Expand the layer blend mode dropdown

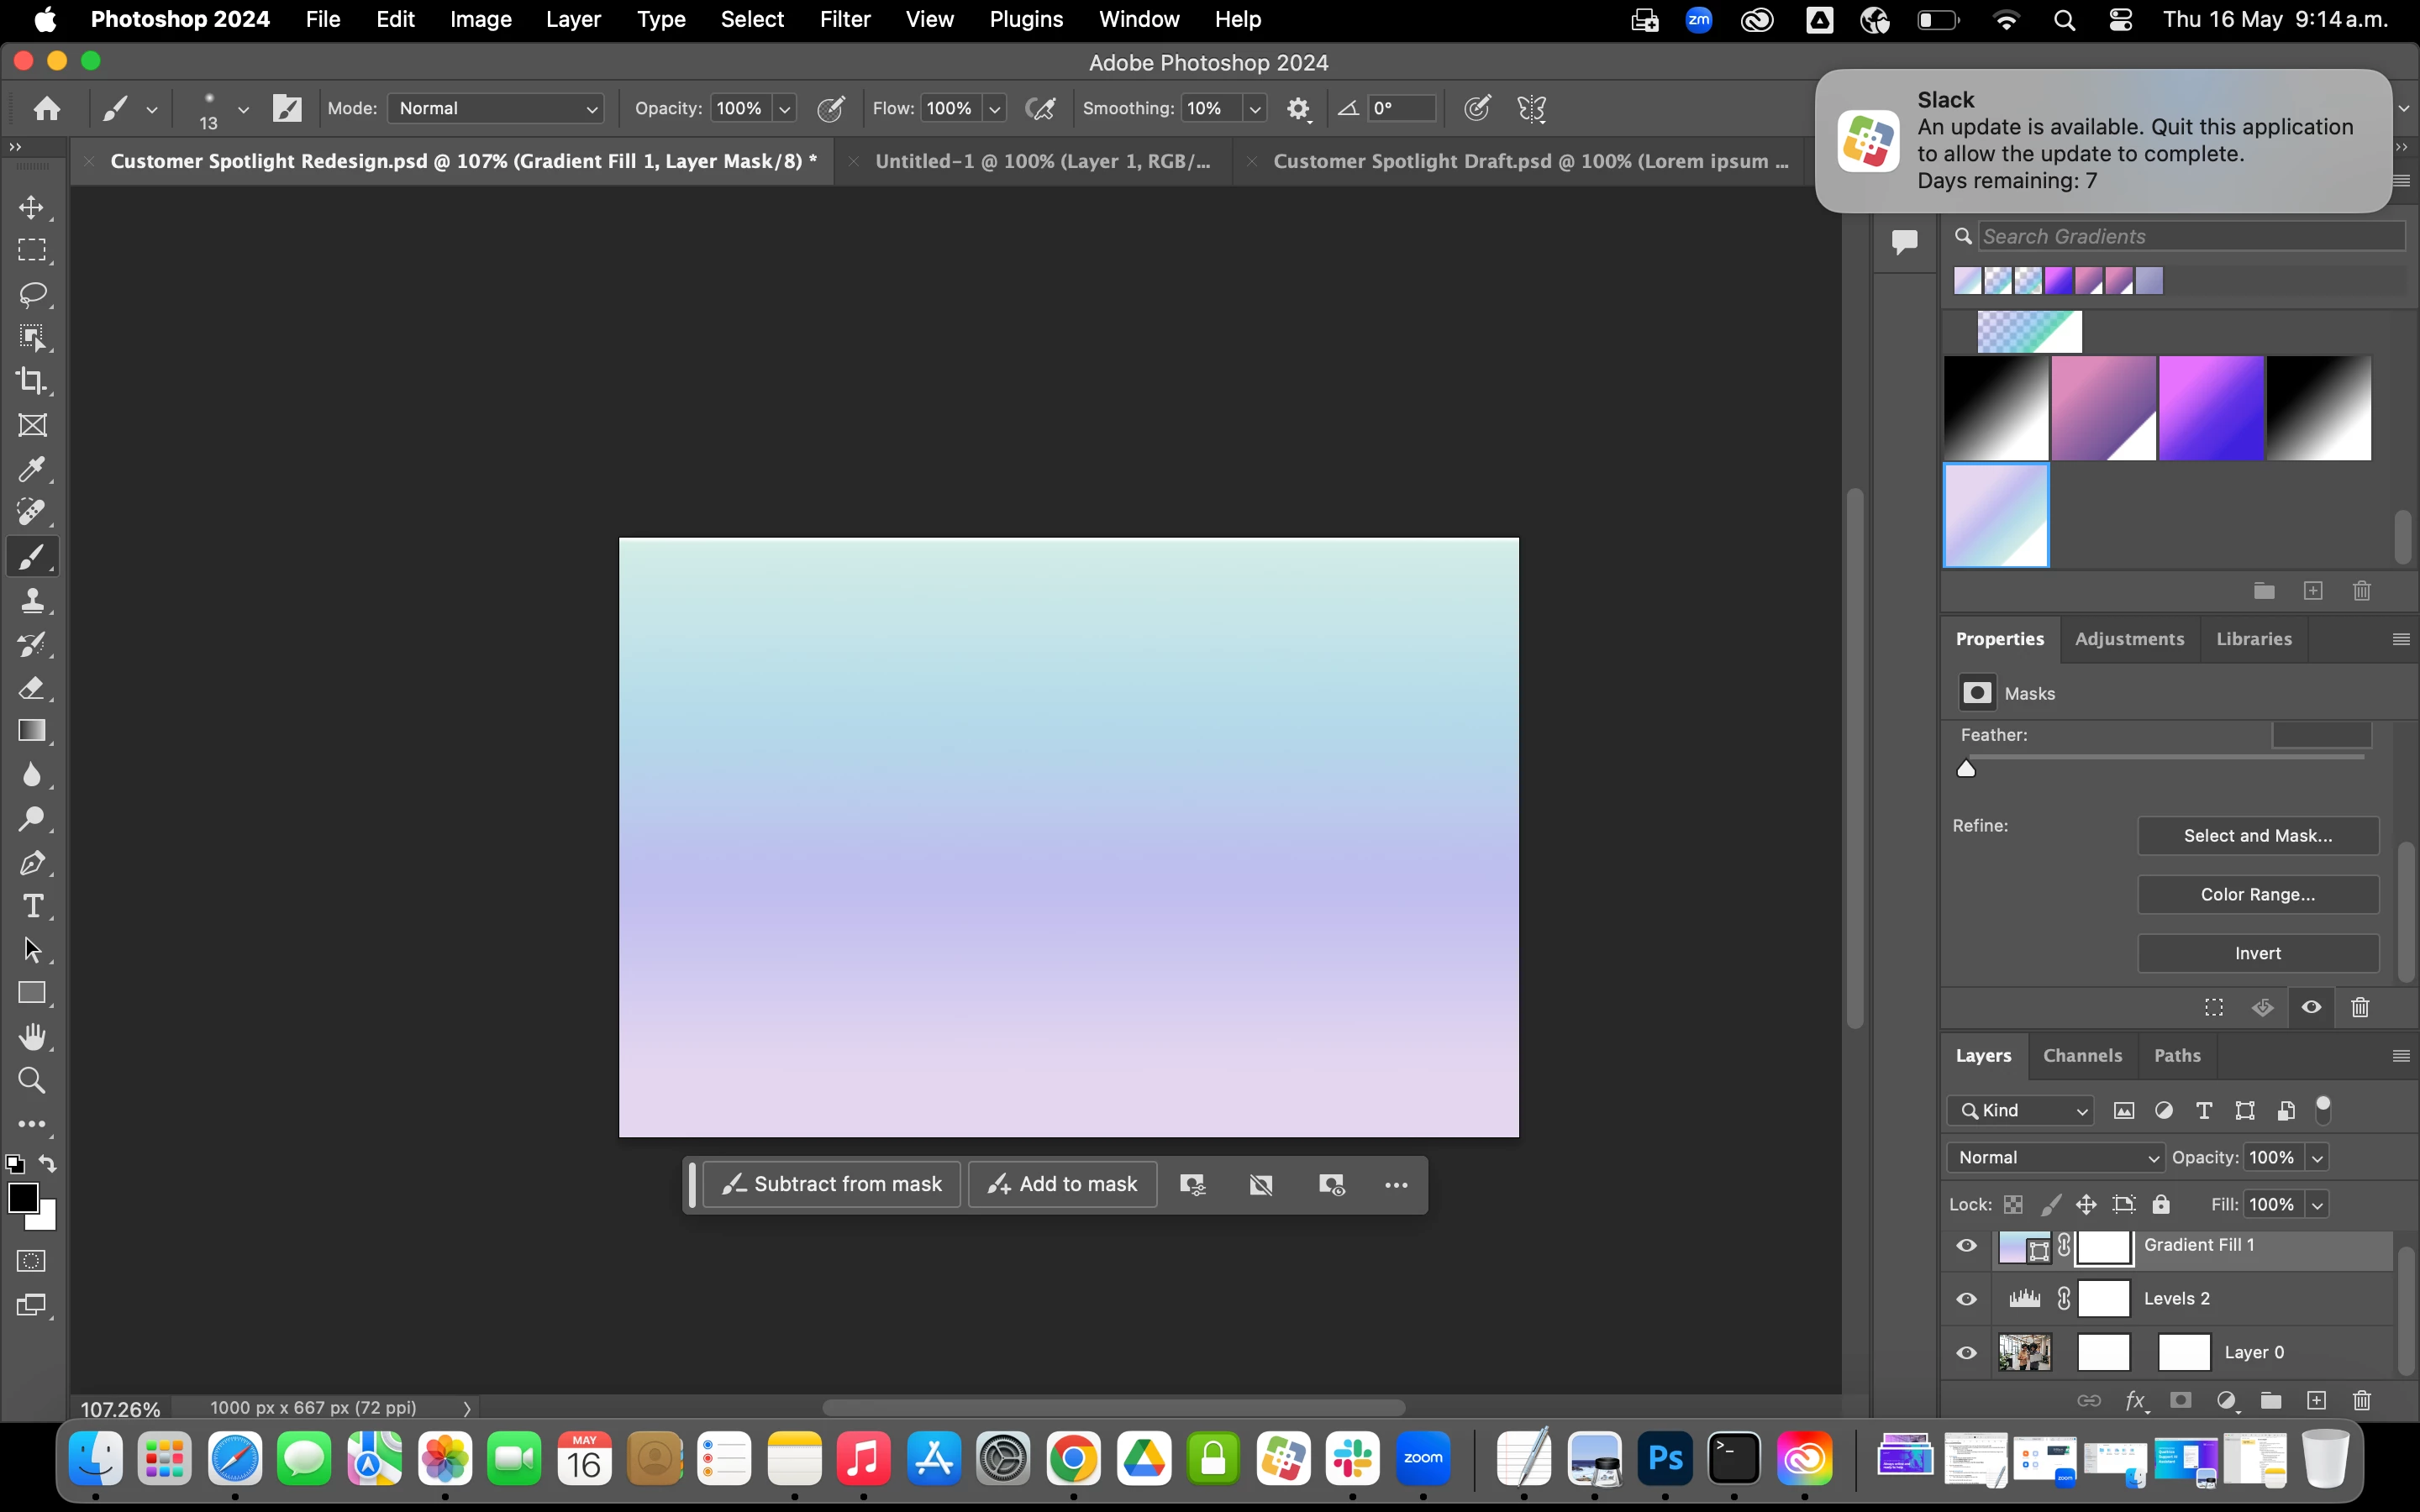pyautogui.click(x=2056, y=1157)
